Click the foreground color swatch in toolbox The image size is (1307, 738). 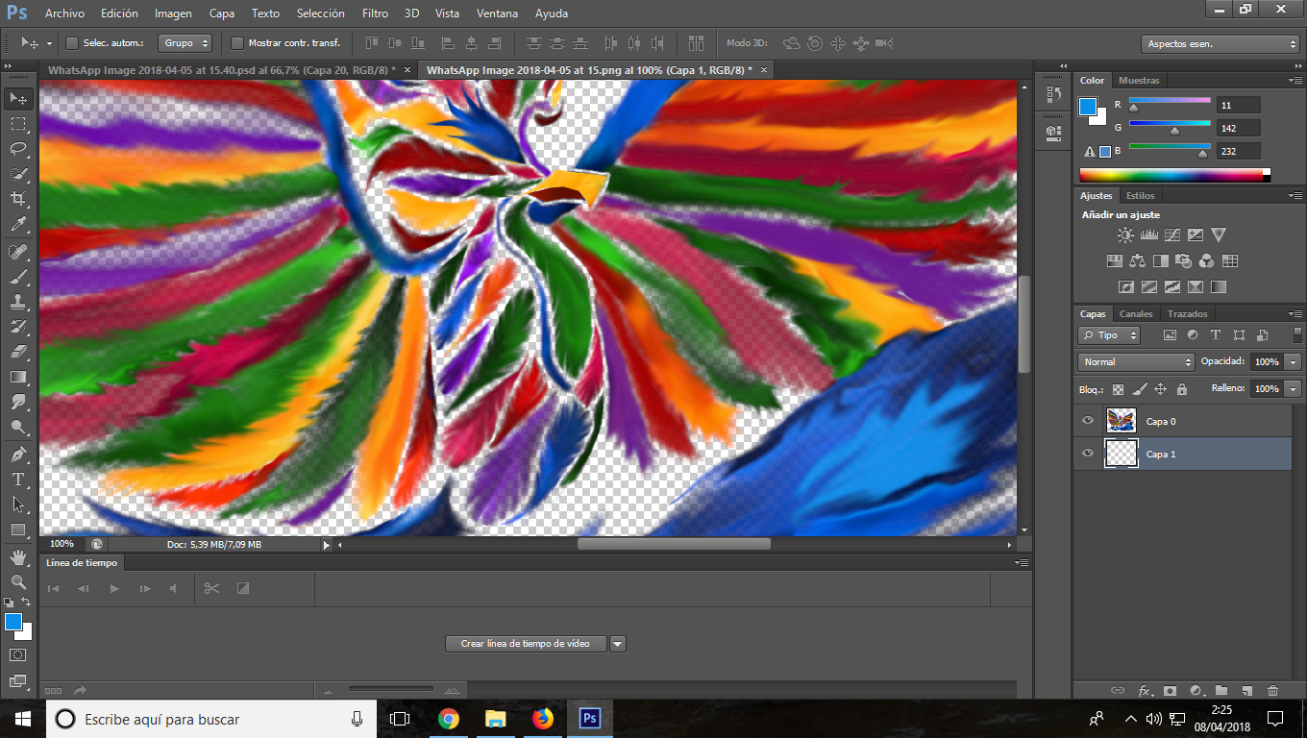13,622
